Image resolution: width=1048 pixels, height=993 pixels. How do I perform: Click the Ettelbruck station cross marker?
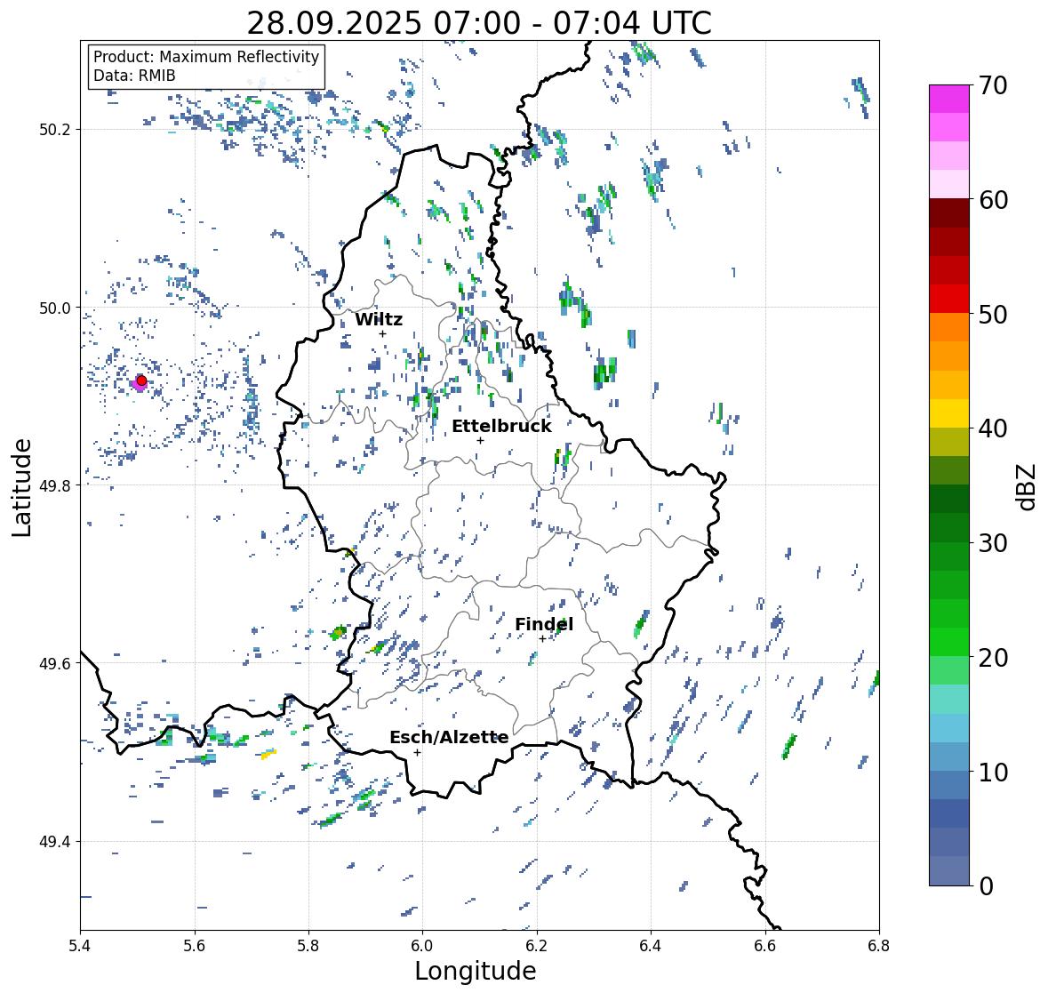click(480, 440)
